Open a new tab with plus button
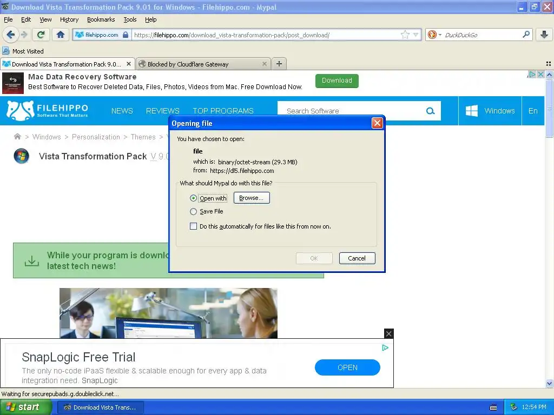554x415 pixels. point(279,64)
